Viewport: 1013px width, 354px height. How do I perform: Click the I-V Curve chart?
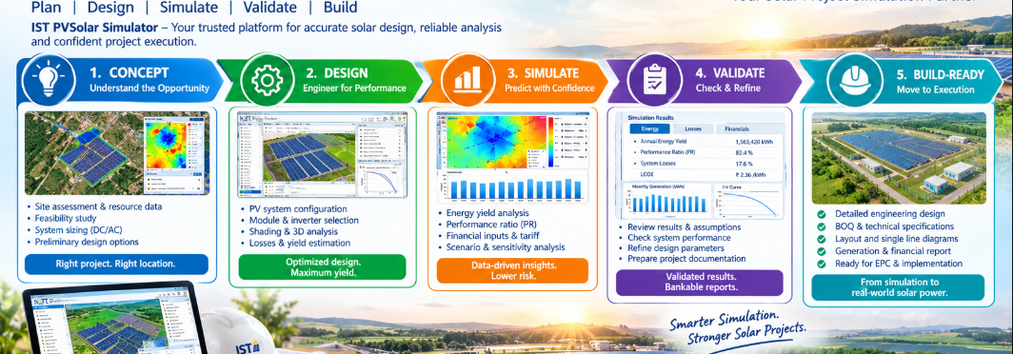click(748, 201)
